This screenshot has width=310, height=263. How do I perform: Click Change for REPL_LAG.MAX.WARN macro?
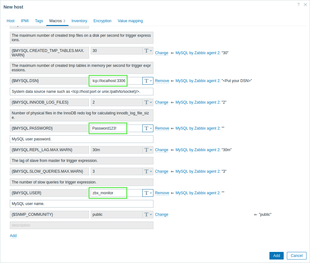click(x=162, y=150)
